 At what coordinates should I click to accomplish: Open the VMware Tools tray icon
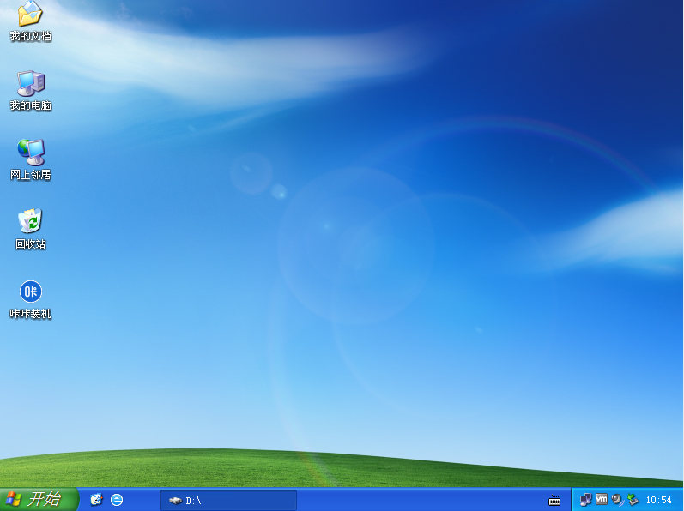(602, 499)
